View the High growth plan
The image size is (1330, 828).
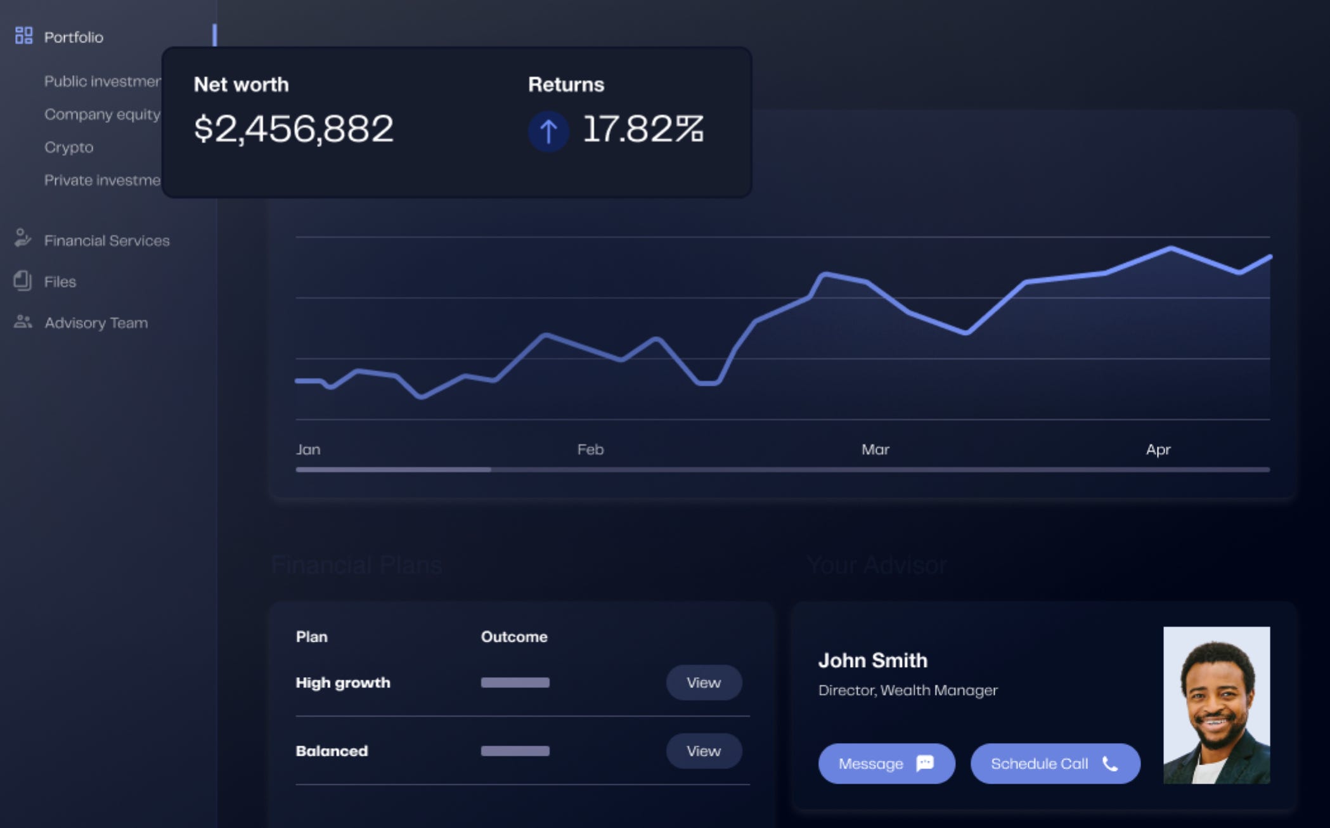(x=704, y=683)
